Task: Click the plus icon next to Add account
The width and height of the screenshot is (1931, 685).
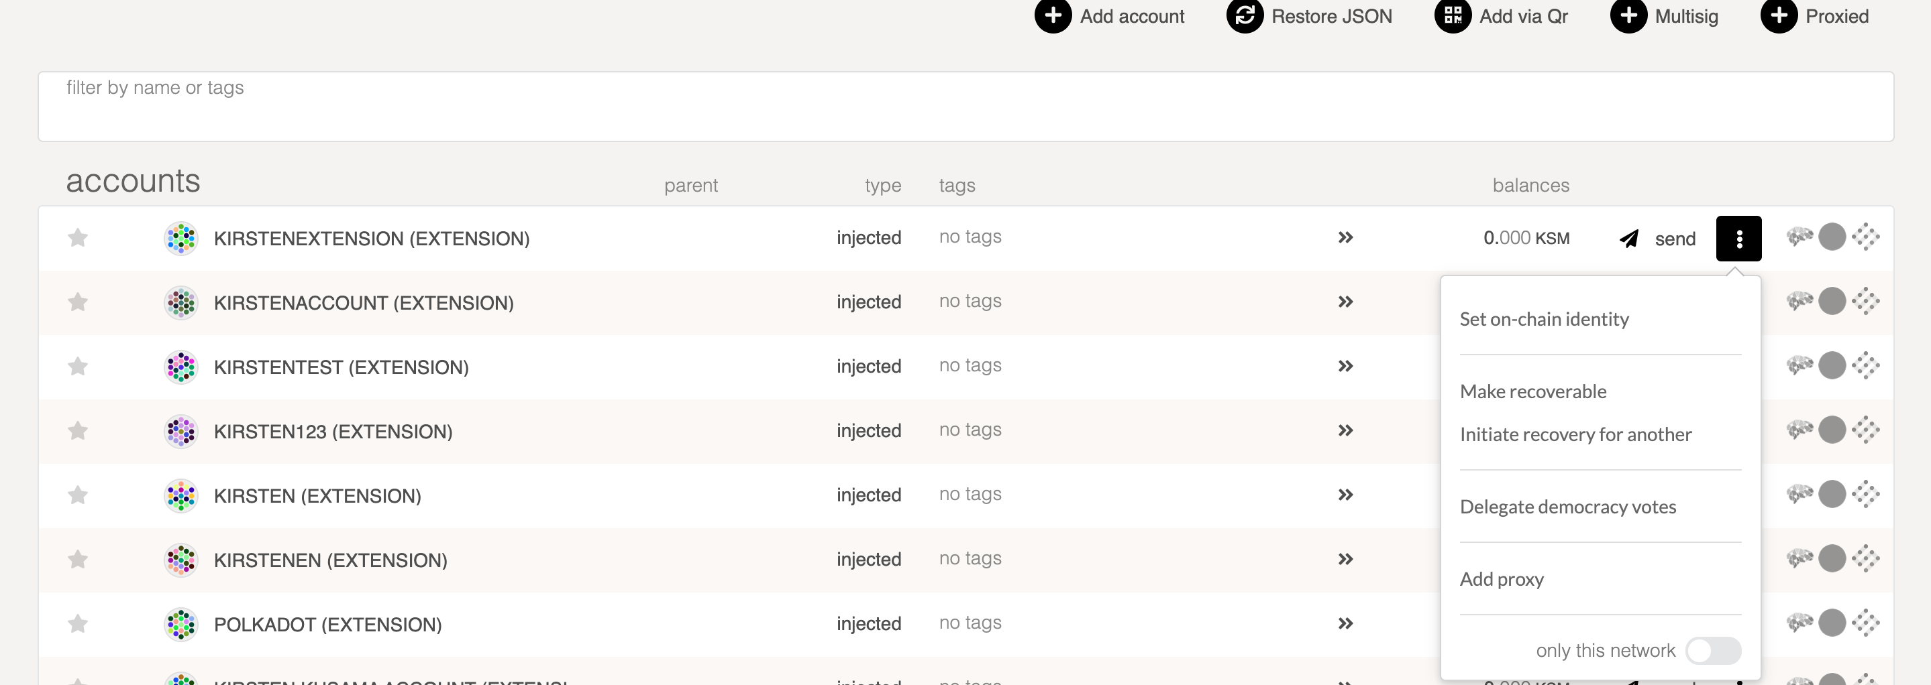Action: 1053,15
